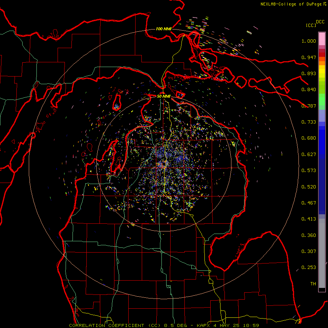Click the 0.680 scale value
Viewport: 328px width, 328px height.
tap(309, 138)
